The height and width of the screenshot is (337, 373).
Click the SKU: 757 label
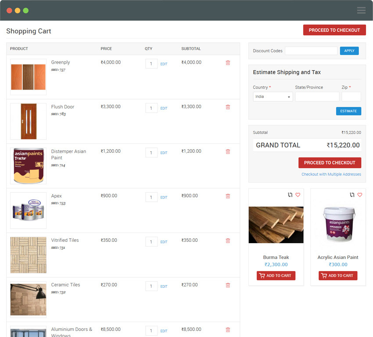pos(58,70)
